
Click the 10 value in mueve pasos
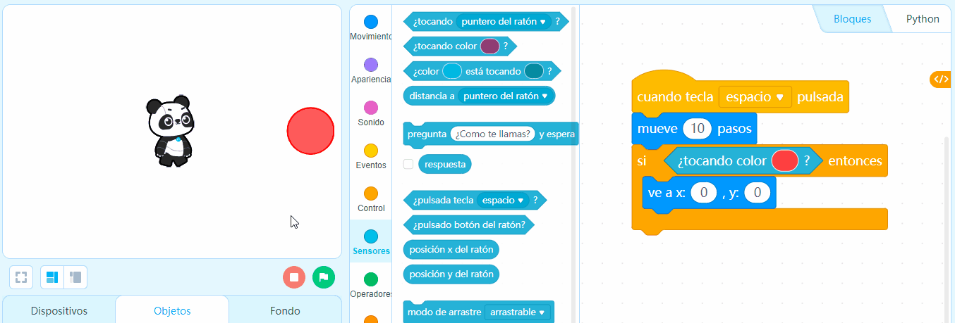pos(698,129)
